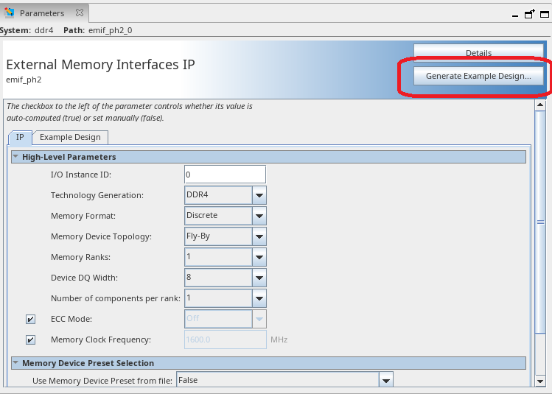
Task: Open the Memory Ranks dropdown
Action: (259, 257)
